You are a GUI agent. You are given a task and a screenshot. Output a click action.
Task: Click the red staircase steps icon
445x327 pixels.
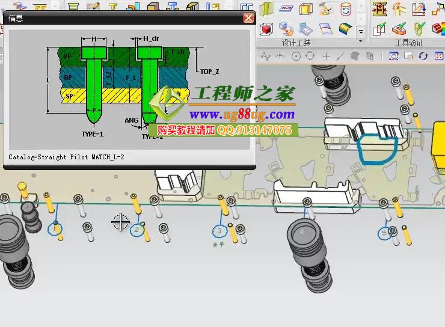point(438,28)
